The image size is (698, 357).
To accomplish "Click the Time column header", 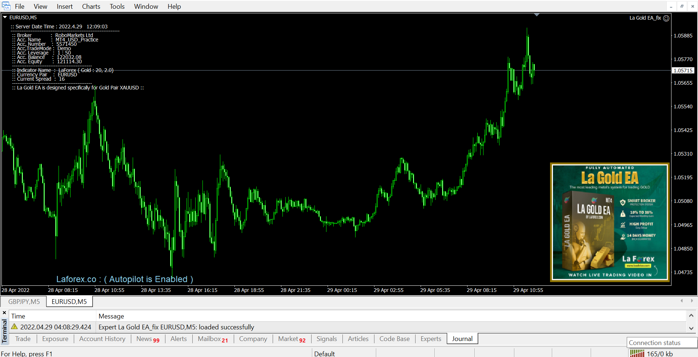I will click(18, 316).
